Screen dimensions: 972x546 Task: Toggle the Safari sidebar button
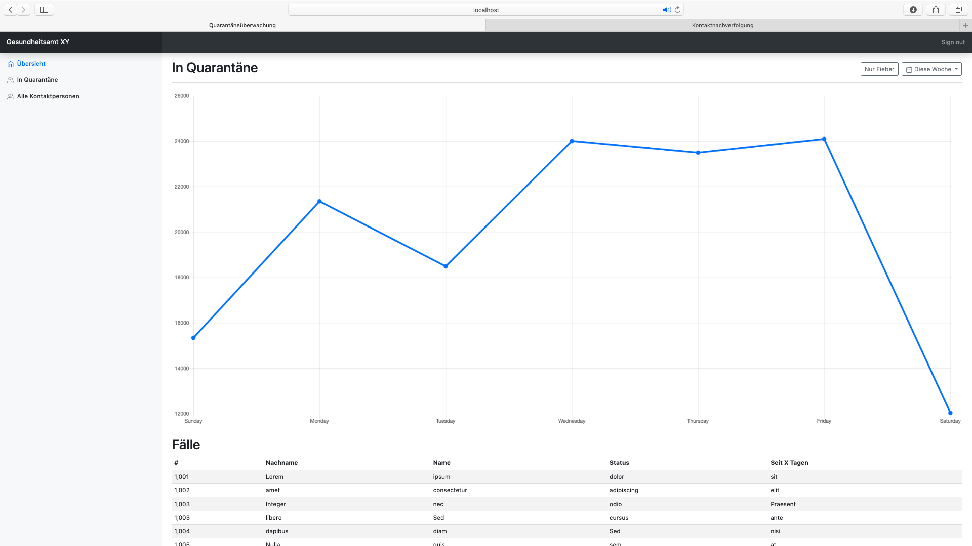(x=44, y=10)
